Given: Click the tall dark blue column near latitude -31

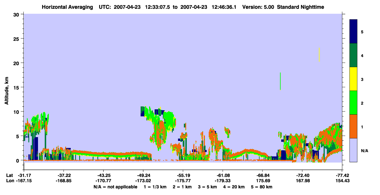Looking at the screenshot, I should (x=36, y=149).
